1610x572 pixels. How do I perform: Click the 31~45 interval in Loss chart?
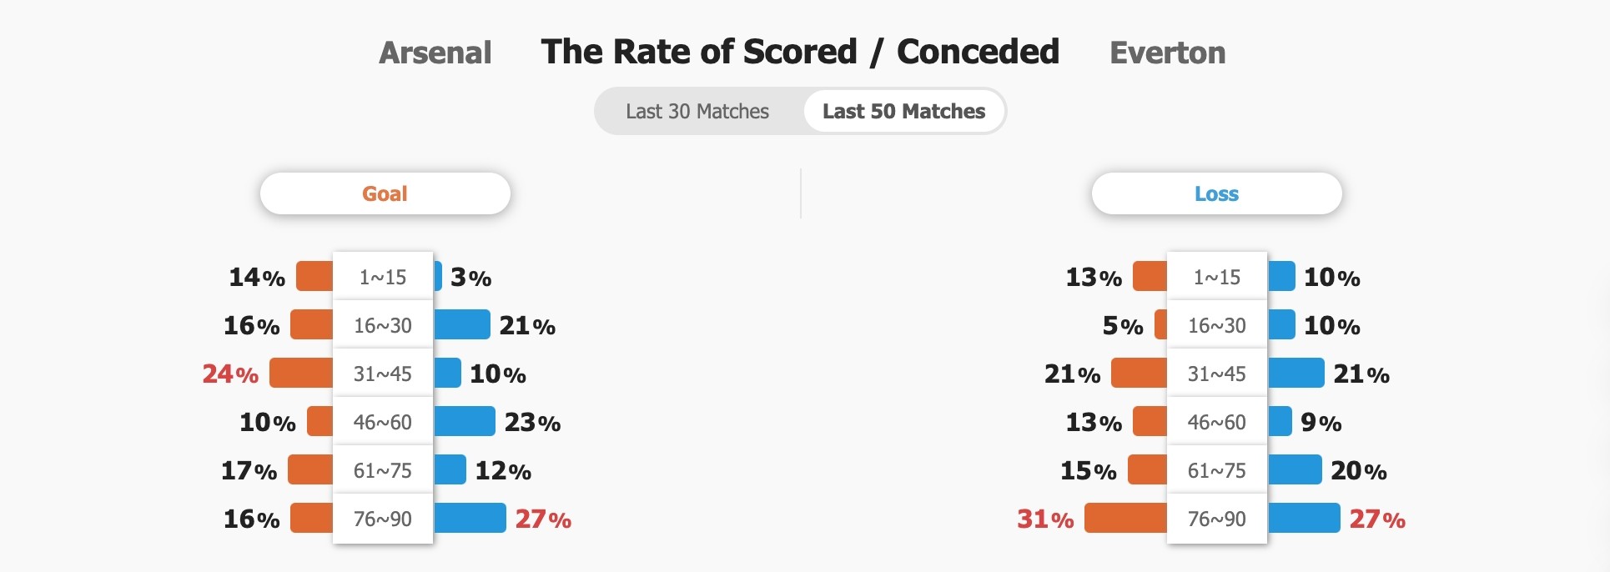[1217, 374]
